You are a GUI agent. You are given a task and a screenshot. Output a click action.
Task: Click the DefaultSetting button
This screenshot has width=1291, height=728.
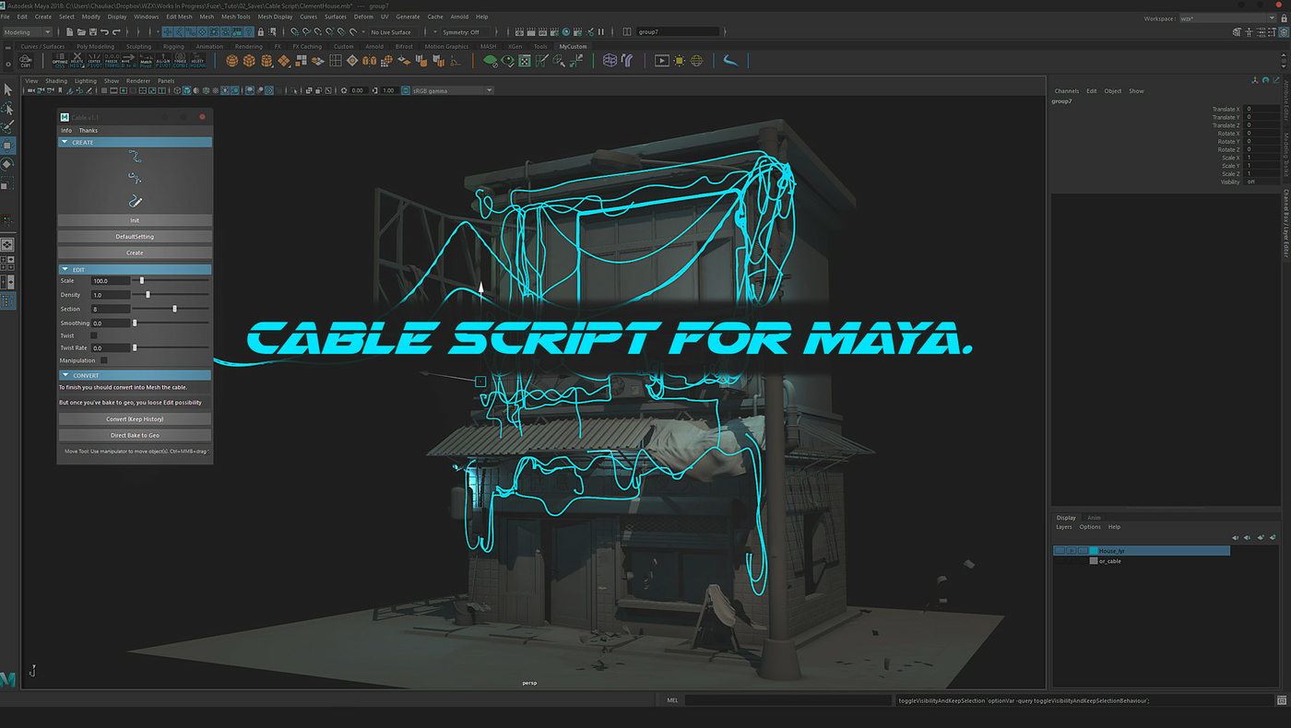tap(135, 237)
